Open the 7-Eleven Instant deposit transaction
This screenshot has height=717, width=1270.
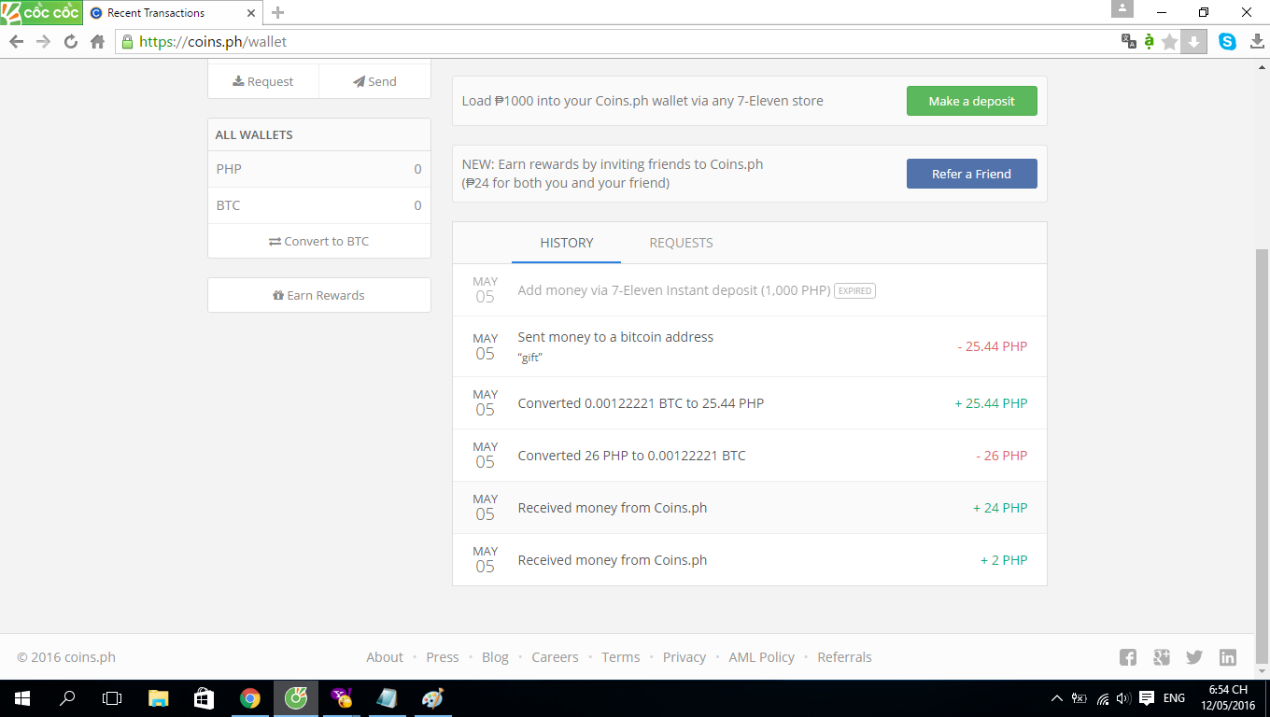click(x=750, y=290)
